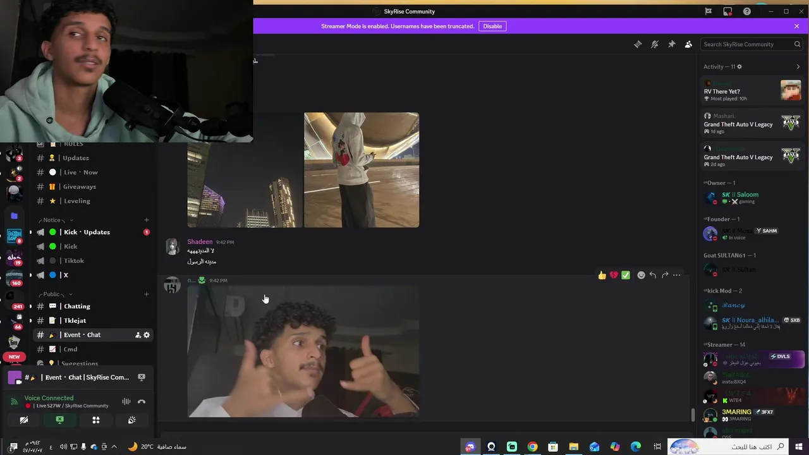
Task: Open Shadeen's user profile from username
Action: (200, 241)
